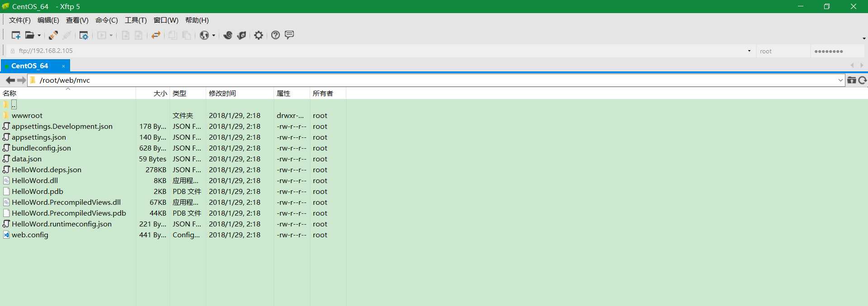Click the play transfer icon
This screenshot has height=306, width=868.
pos(102,35)
